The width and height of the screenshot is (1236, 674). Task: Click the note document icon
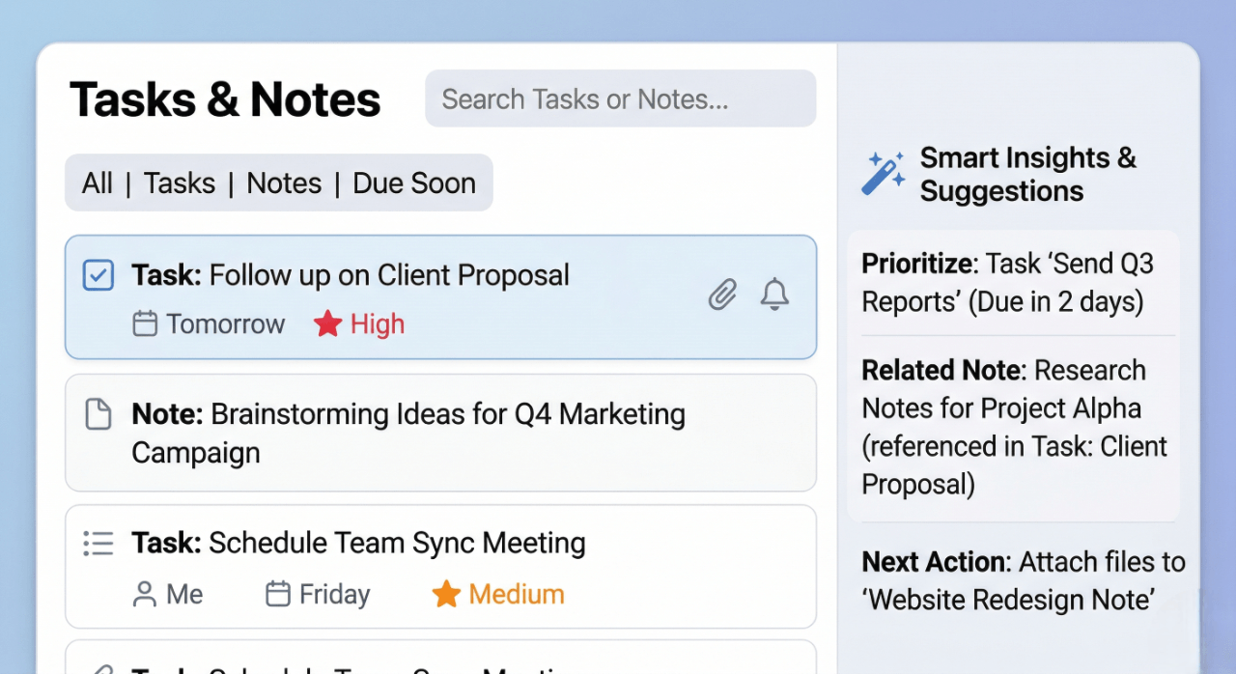pyautogui.click(x=98, y=414)
